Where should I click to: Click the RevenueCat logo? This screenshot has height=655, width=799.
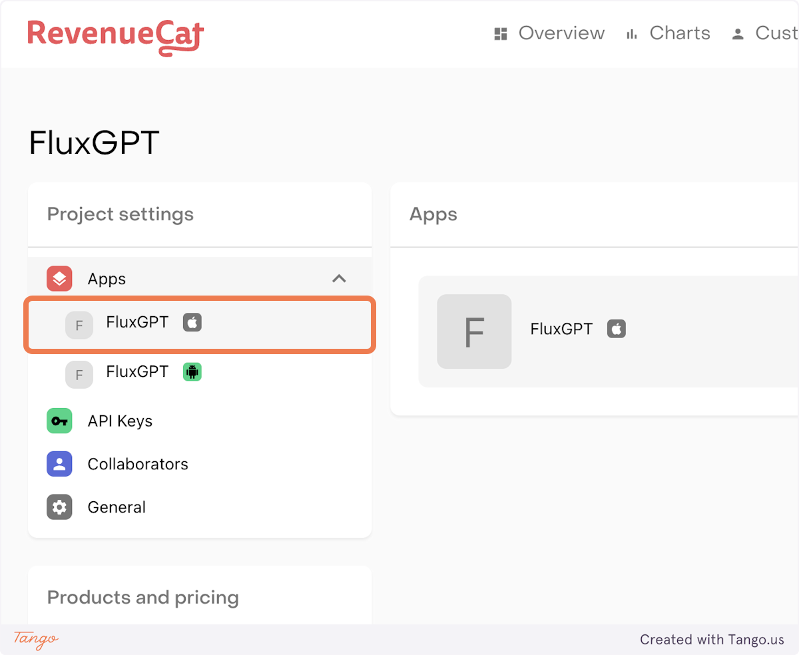pyautogui.click(x=115, y=36)
